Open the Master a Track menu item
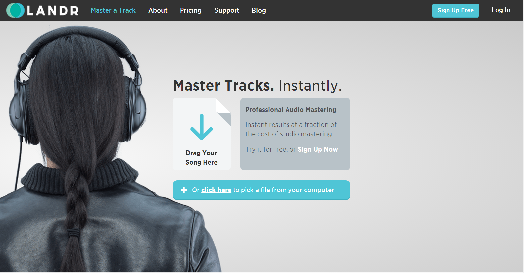 tap(113, 10)
